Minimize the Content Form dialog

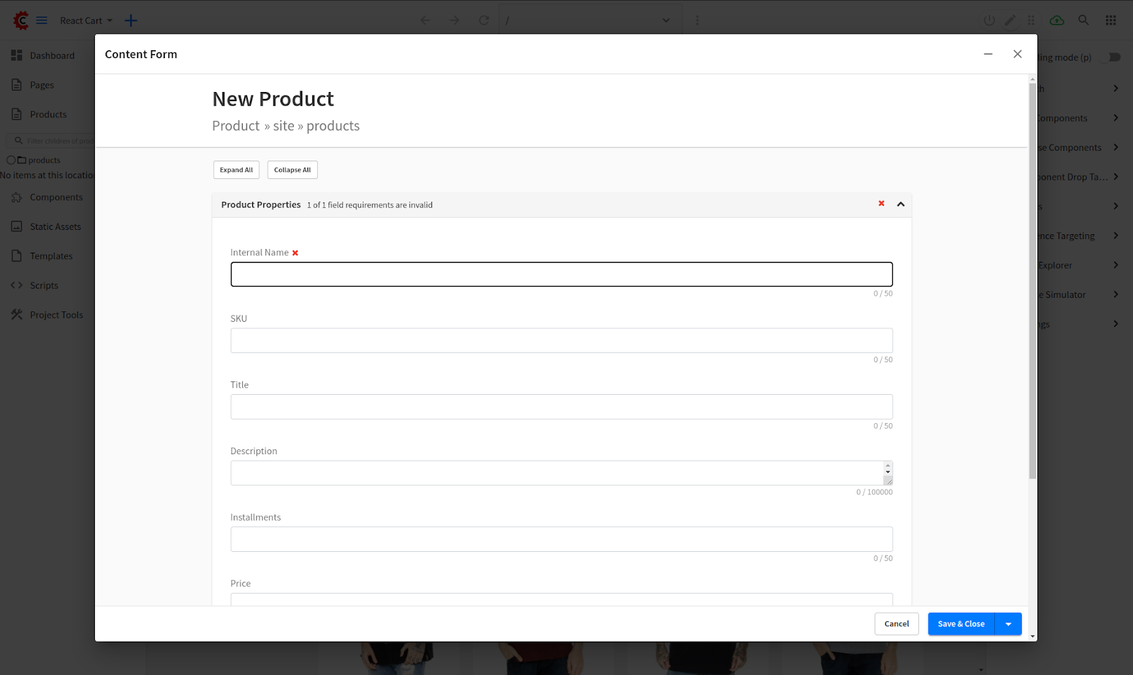coord(988,54)
